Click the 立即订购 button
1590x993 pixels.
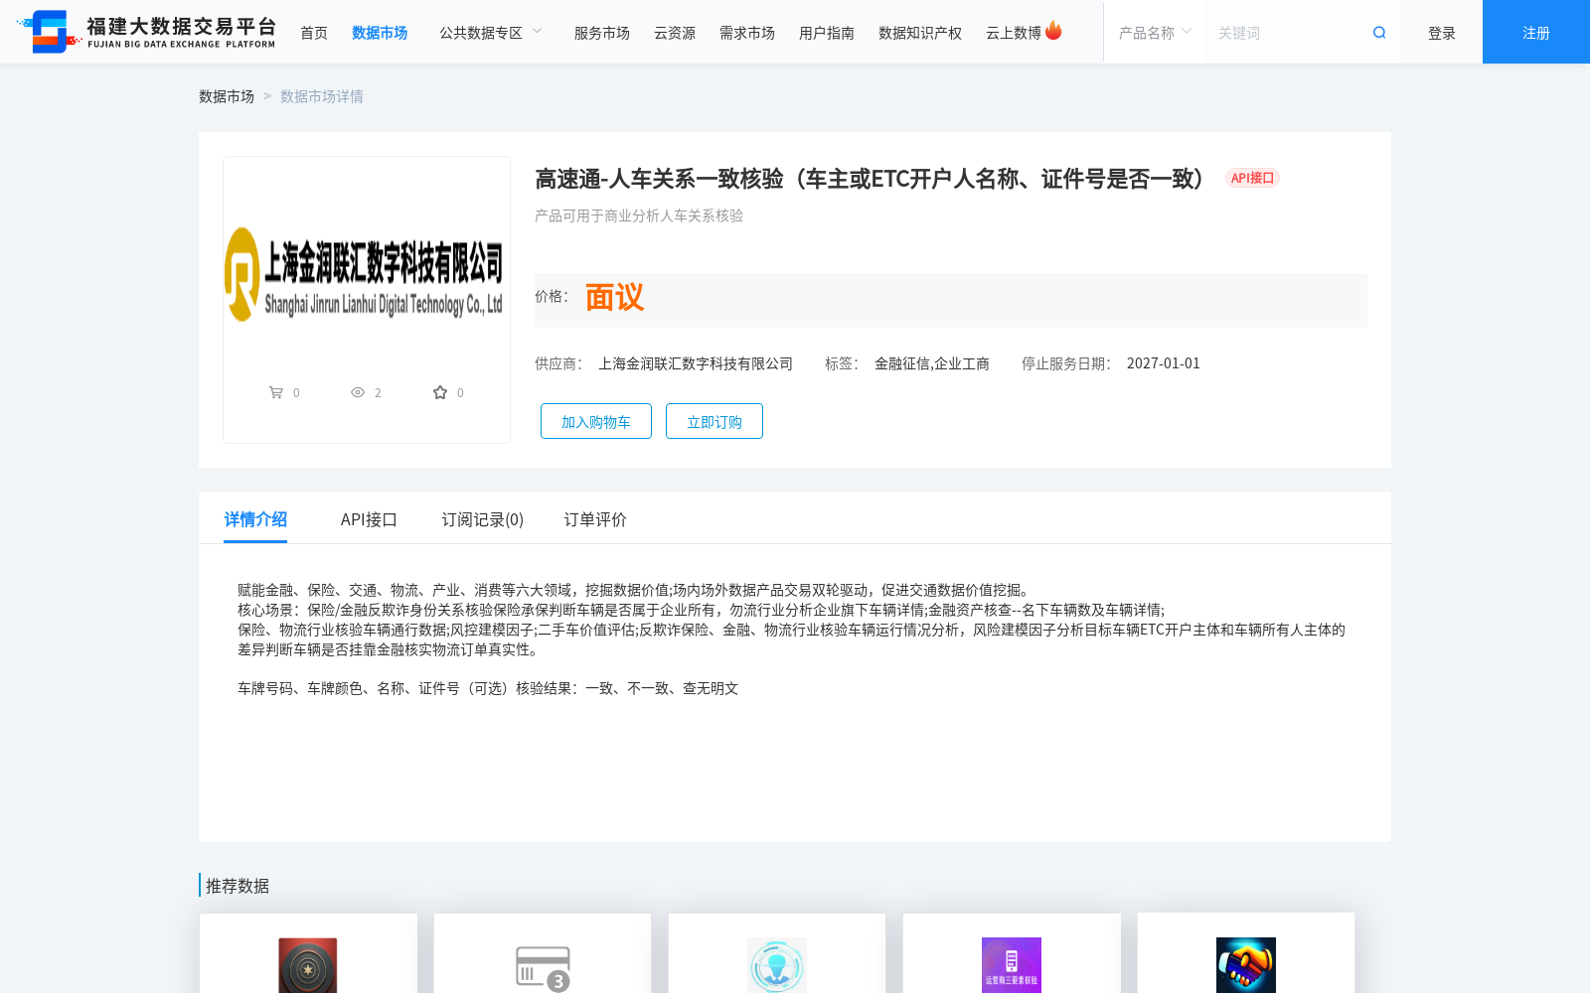[715, 421]
